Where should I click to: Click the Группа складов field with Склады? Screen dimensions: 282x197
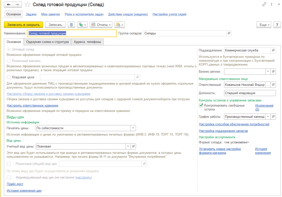tap(185, 33)
